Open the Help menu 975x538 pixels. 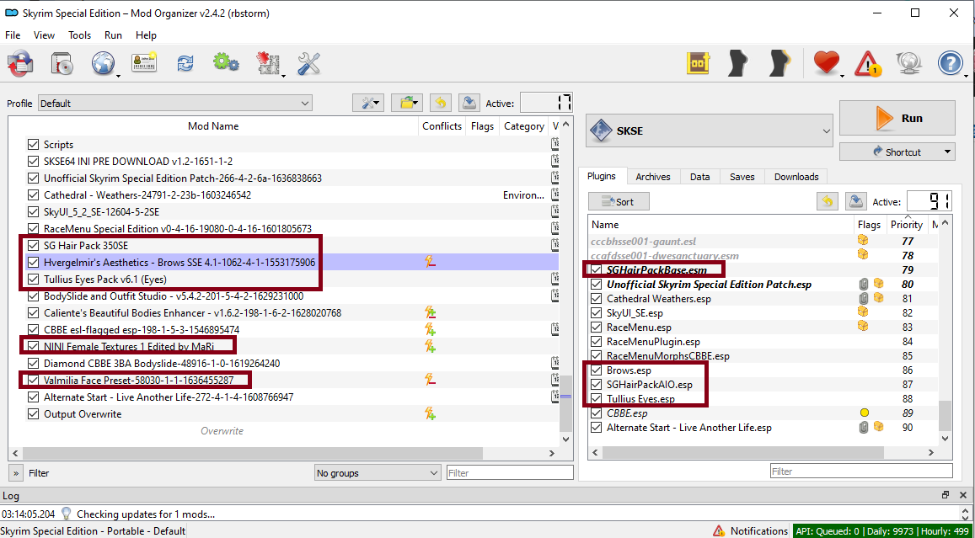tap(146, 35)
